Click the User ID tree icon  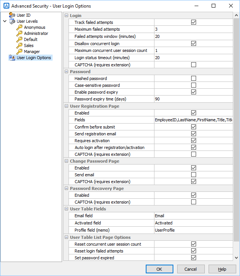pyautogui.click(x=12, y=15)
